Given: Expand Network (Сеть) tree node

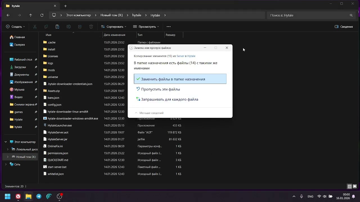Looking at the screenshot, I should pyautogui.click(x=6, y=164).
